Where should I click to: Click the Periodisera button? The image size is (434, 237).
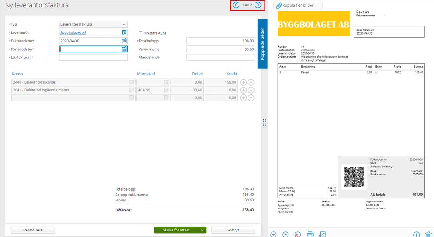coord(33,230)
